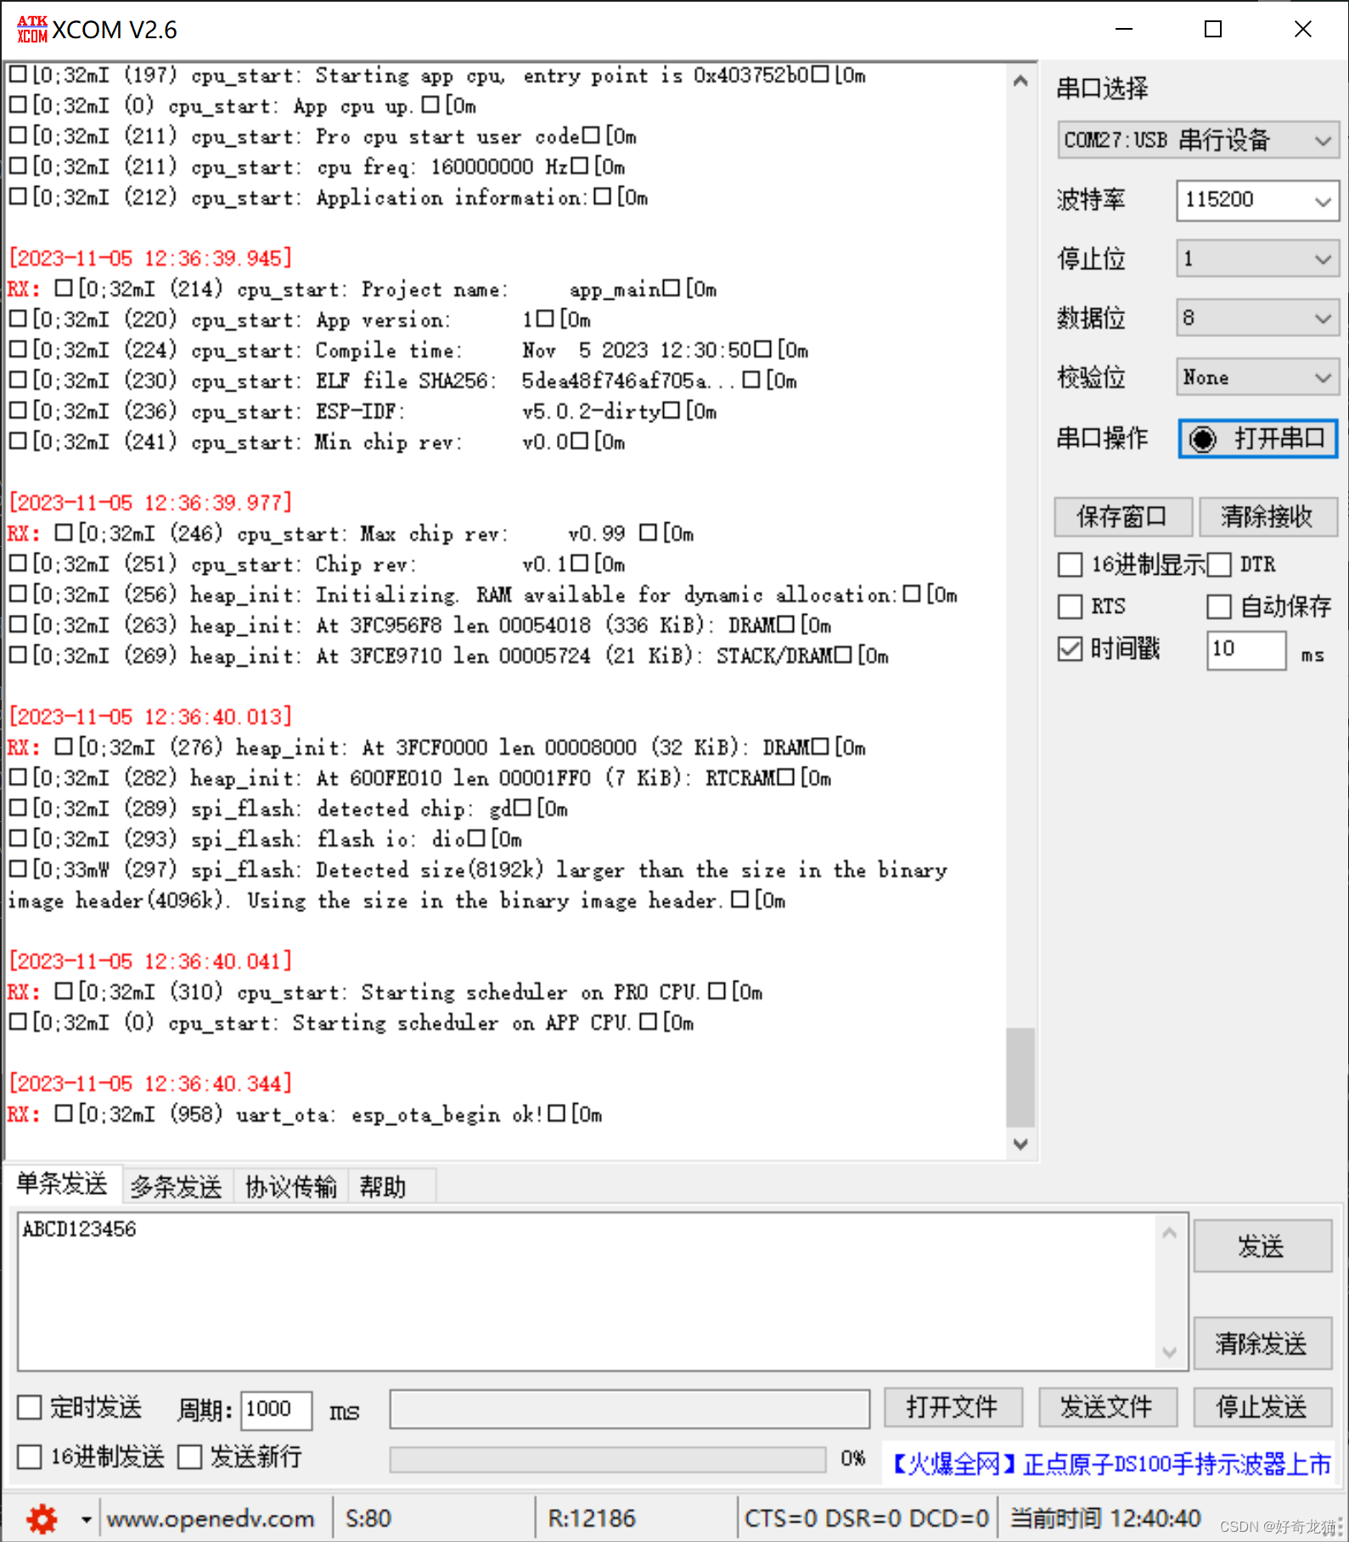Toggle the 自动保存 checkbox

point(1219,606)
